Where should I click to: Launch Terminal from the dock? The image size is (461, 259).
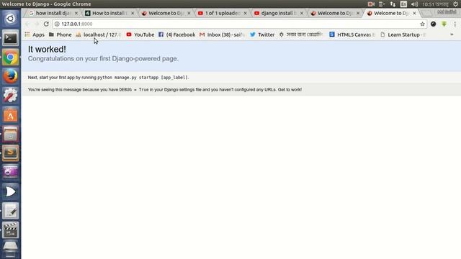pyautogui.click(x=10, y=38)
